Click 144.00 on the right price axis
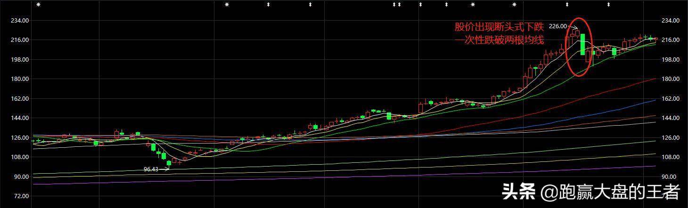Screen dimensions: 688x208 pyautogui.click(x=671, y=118)
